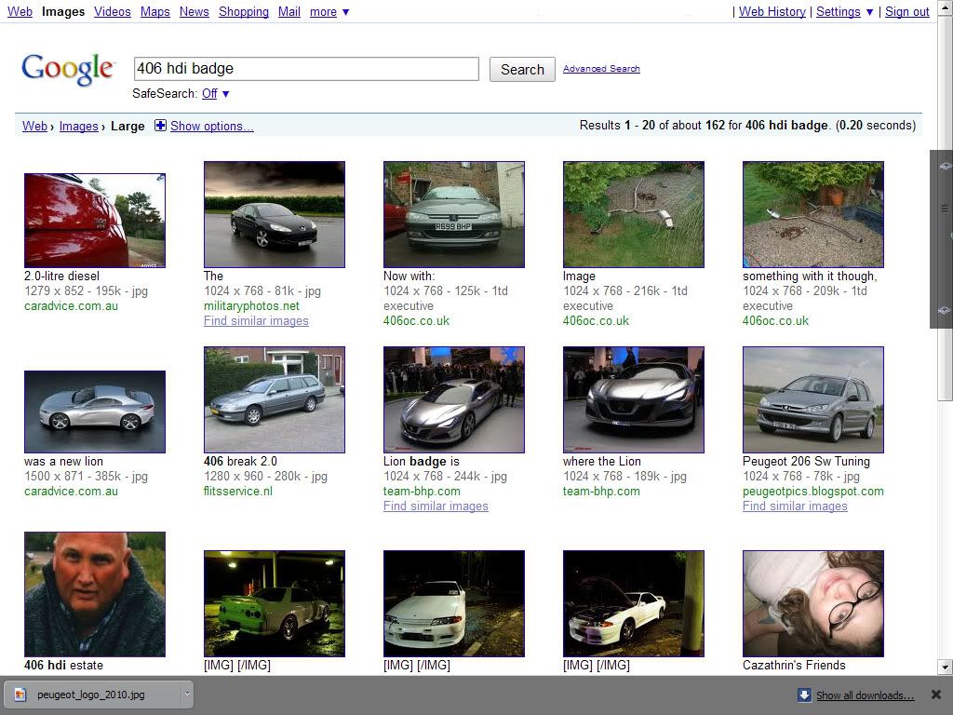Click Find similar images under peugeotpics.blogspot.com

(x=795, y=506)
